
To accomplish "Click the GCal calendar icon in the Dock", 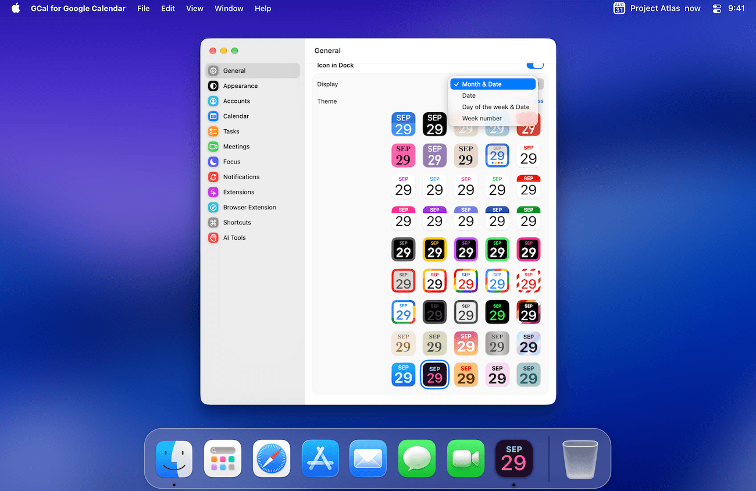I will pos(513,458).
